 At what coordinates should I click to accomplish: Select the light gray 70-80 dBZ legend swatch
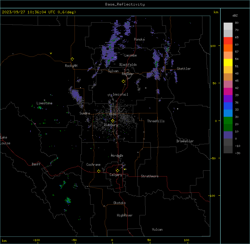(228, 26)
